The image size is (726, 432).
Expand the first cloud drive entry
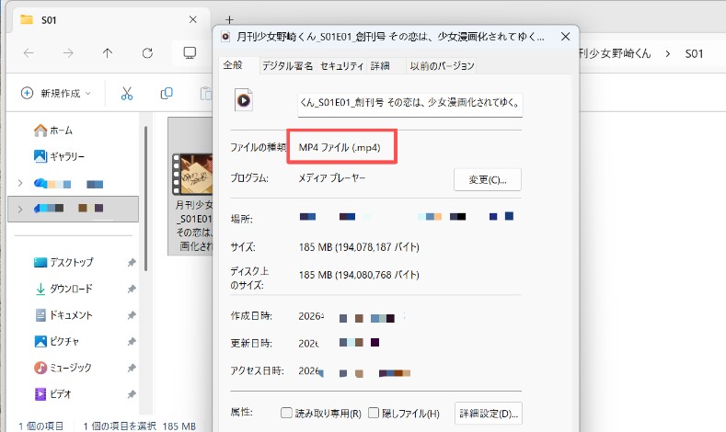pyautogui.click(x=20, y=183)
